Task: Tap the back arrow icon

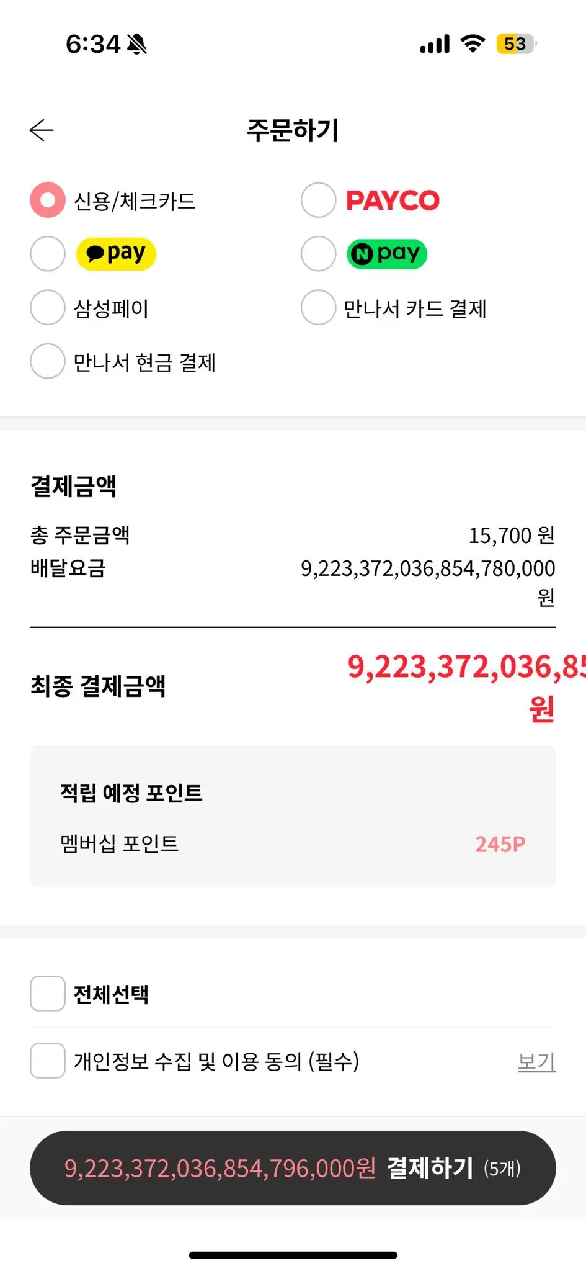Action: (x=42, y=130)
